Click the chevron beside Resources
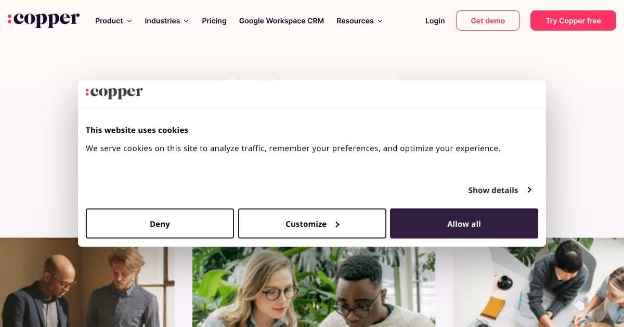The width and height of the screenshot is (624, 327). click(x=380, y=21)
